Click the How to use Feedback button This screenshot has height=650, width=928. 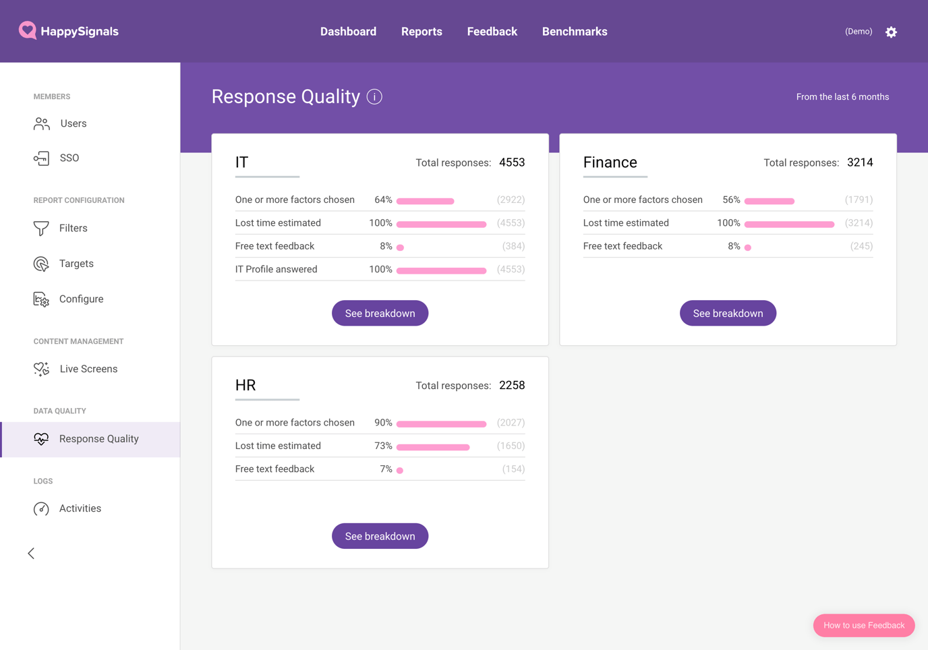click(x=863, y=625)
